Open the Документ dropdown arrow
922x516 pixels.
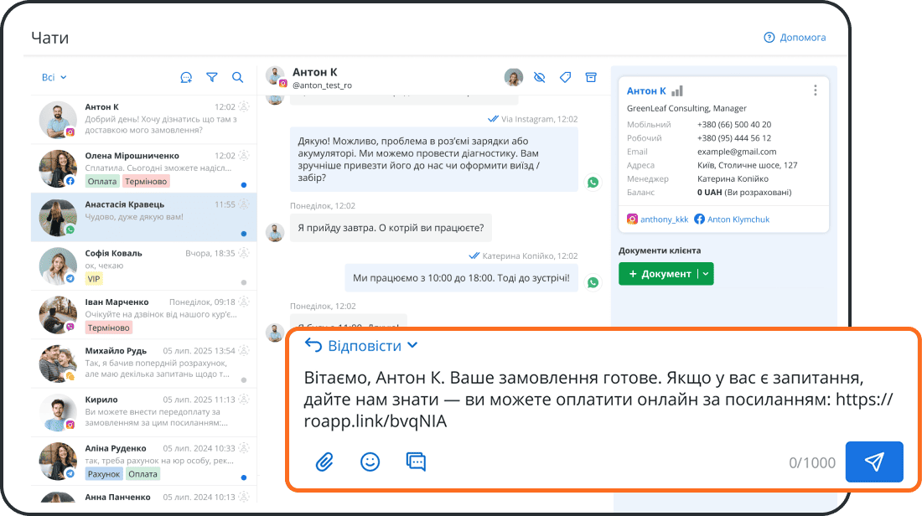point(704,274)
